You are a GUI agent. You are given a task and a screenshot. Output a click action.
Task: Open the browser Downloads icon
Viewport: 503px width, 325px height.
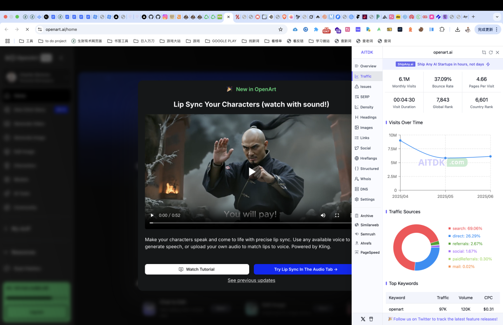pos(457,29)
